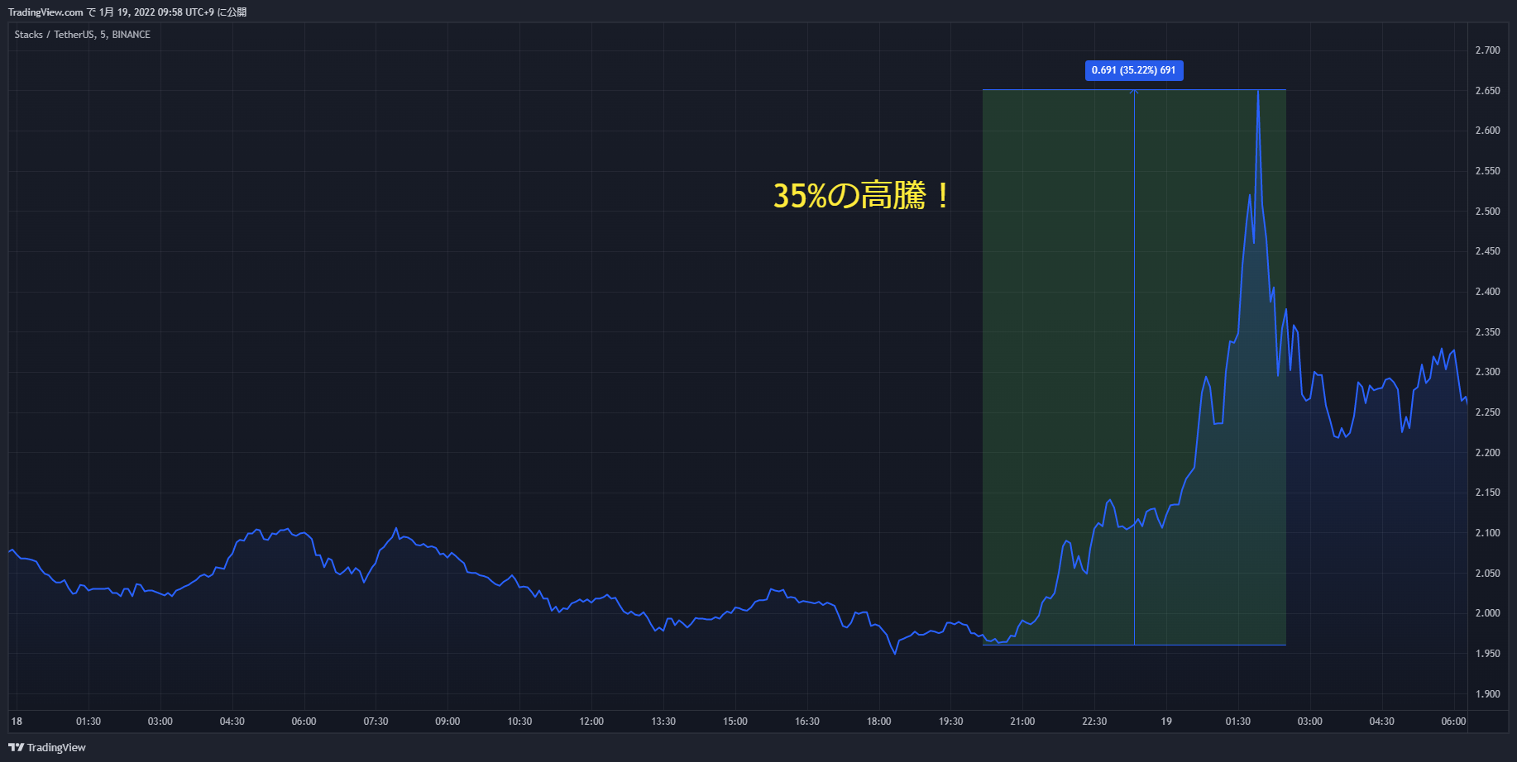The image size is (1517, 762).
Task: Click the TradingView logo icon at bottom
Action: tap(16, 747)
